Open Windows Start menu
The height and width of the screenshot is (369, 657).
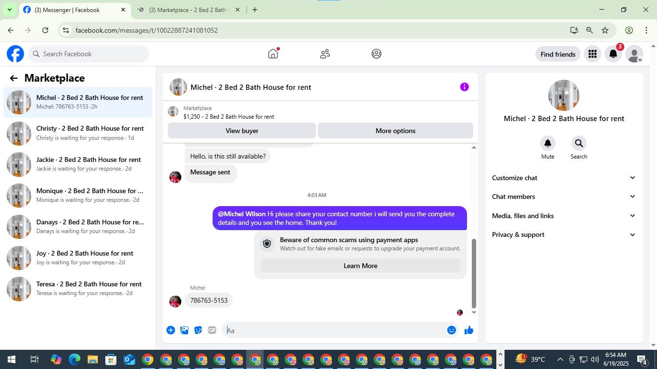click(x=11, y=359)
